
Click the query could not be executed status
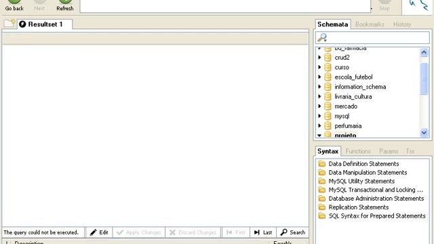pos(41,232)
